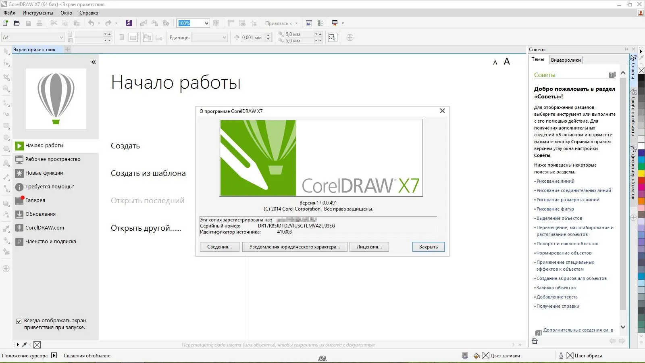Click 'Создать из шаблона' on the welcome screen
This screenshot has height=363, width=645.
pyautogui.click(x=148, y=173)
